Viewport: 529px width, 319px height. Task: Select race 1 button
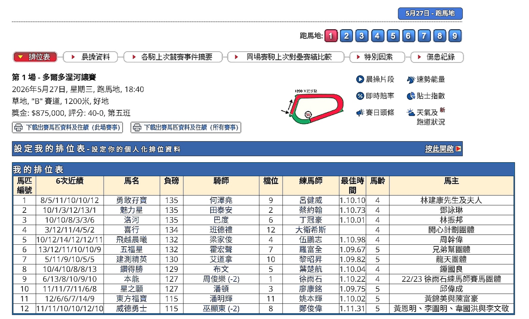(x=331, y=36)
